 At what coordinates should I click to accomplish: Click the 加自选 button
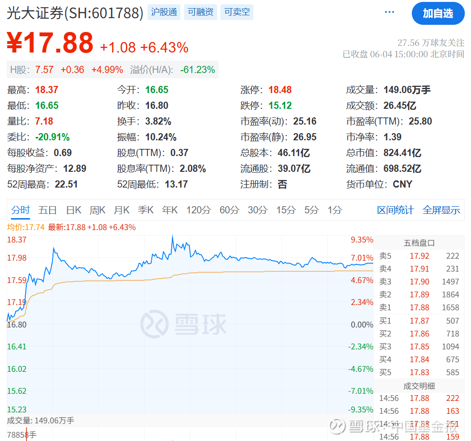pyautogui.click(x=438, y=13)
